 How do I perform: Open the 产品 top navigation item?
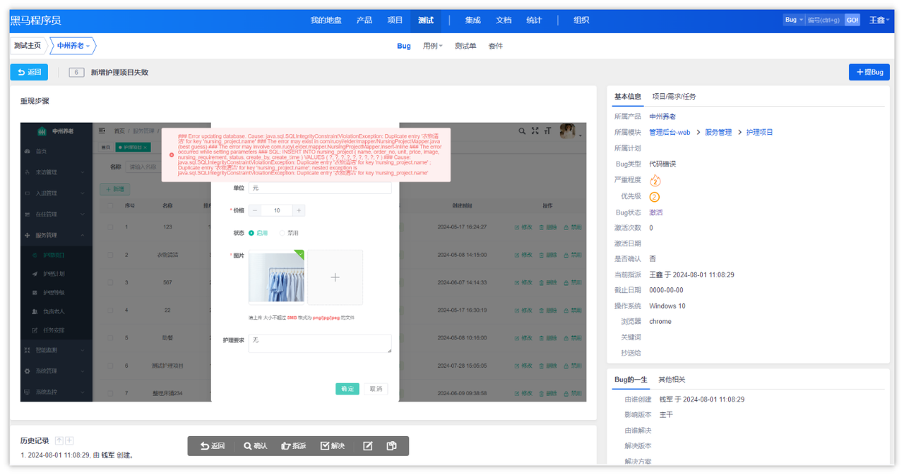click(364, 20)
